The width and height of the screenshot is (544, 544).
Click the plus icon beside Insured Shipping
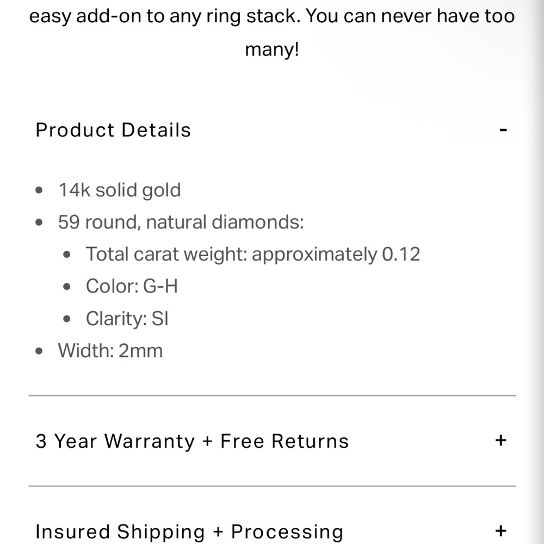501,530
